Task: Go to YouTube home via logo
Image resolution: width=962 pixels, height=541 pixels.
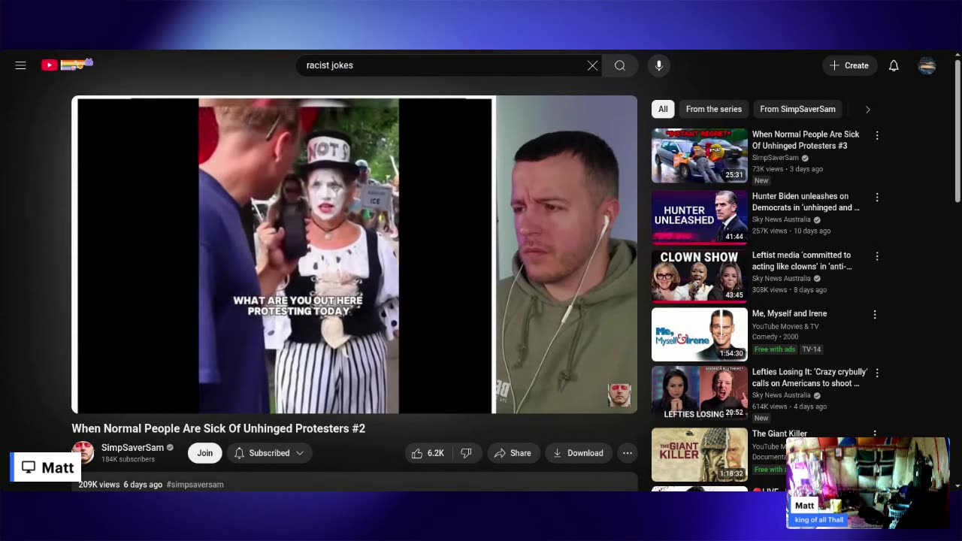Action: click(x=67, y=65)
